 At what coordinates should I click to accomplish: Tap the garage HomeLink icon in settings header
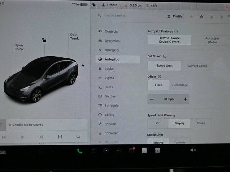tap(202, 17)
